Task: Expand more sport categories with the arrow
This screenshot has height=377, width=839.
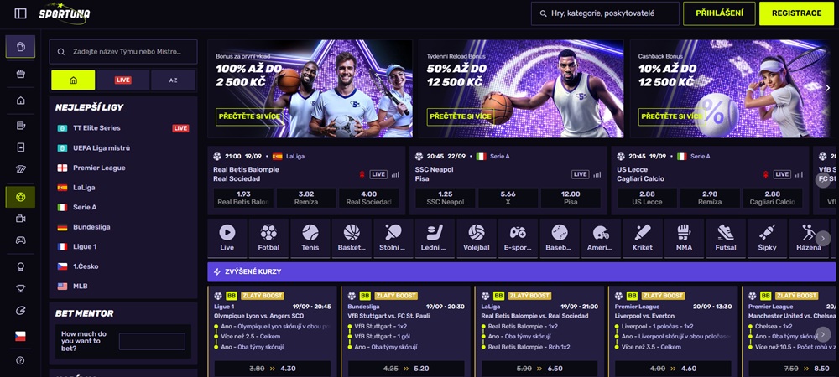Action: pyautogui.click(x=823, y=238)
